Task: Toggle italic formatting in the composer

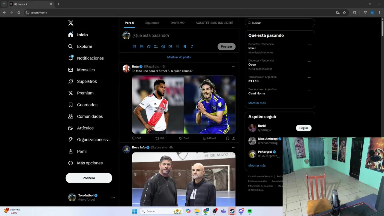Action: click(192, 47)
